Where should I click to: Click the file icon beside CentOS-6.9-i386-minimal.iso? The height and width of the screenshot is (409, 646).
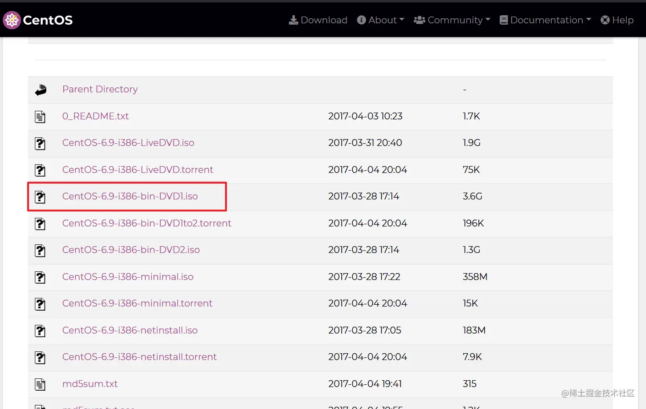(x=40, y=277)
